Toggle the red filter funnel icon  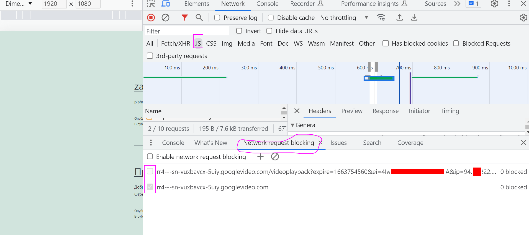(x=184, y=18)
